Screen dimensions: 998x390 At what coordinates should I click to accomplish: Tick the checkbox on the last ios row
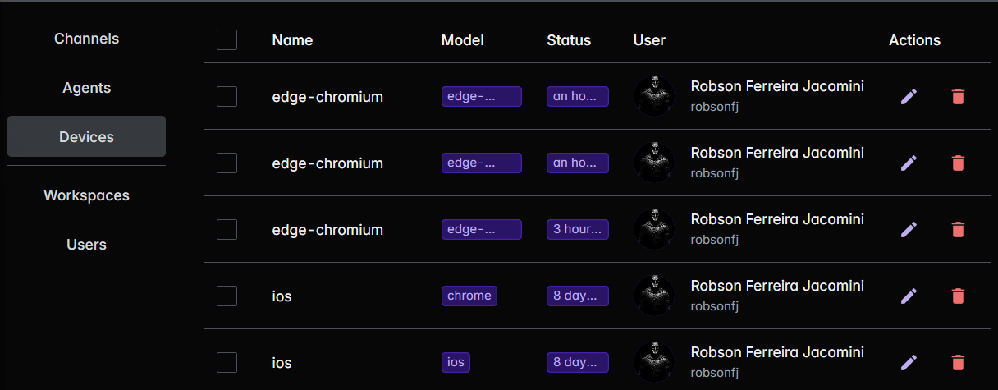point(227,362)
